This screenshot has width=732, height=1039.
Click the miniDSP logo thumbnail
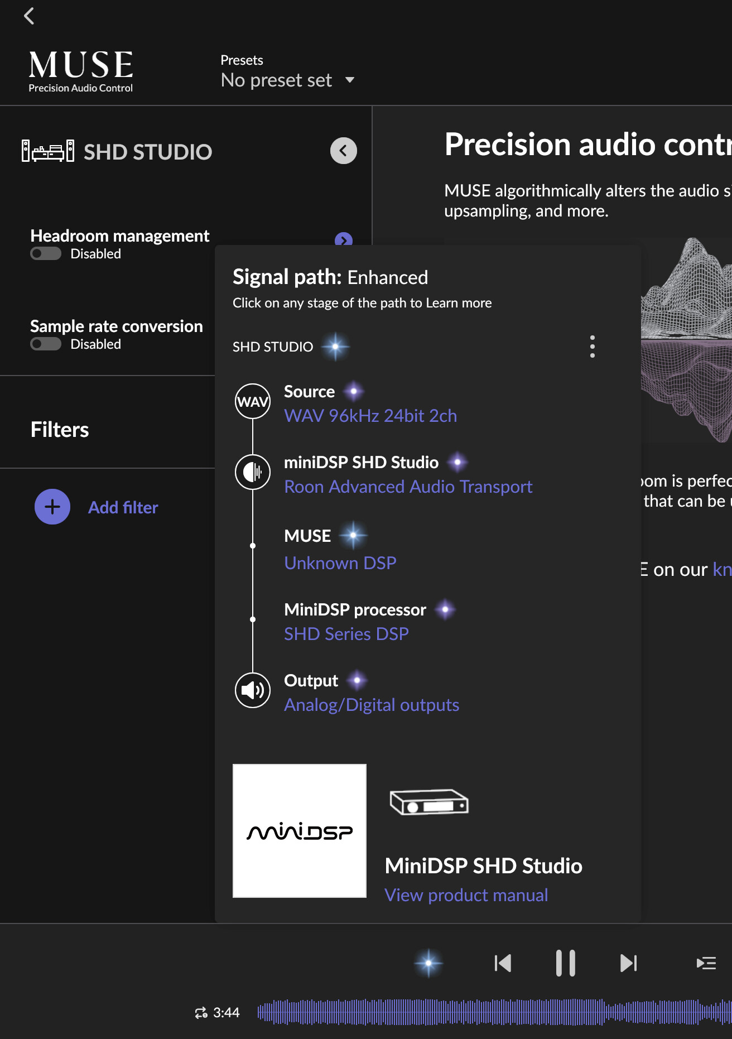pyautogui.click(x=300, y=831)
